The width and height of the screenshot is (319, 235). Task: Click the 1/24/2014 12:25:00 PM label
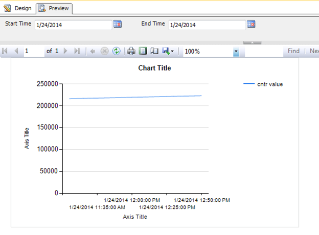(167, 207)
